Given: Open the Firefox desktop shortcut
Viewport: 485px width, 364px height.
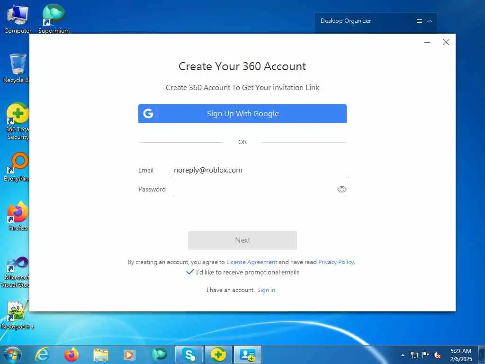Looking at the screenshot, I should 18,216.
